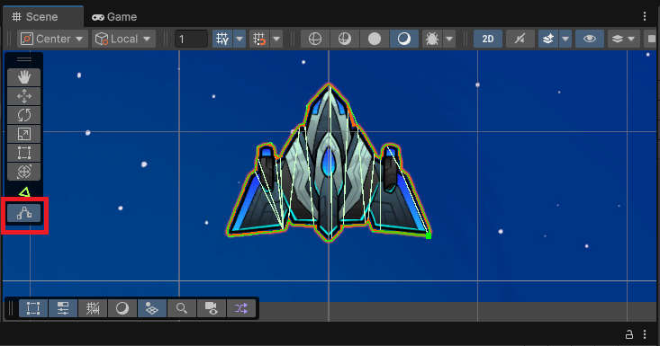Viewport: 660px width, 346px height.
Task: Click the snap increment value field
Action: click(191, 39)
